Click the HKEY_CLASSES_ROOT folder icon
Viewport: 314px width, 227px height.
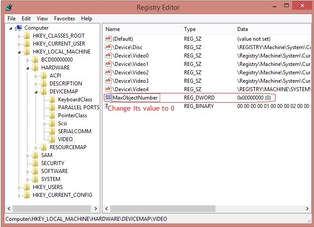click(x=27, y=36)
